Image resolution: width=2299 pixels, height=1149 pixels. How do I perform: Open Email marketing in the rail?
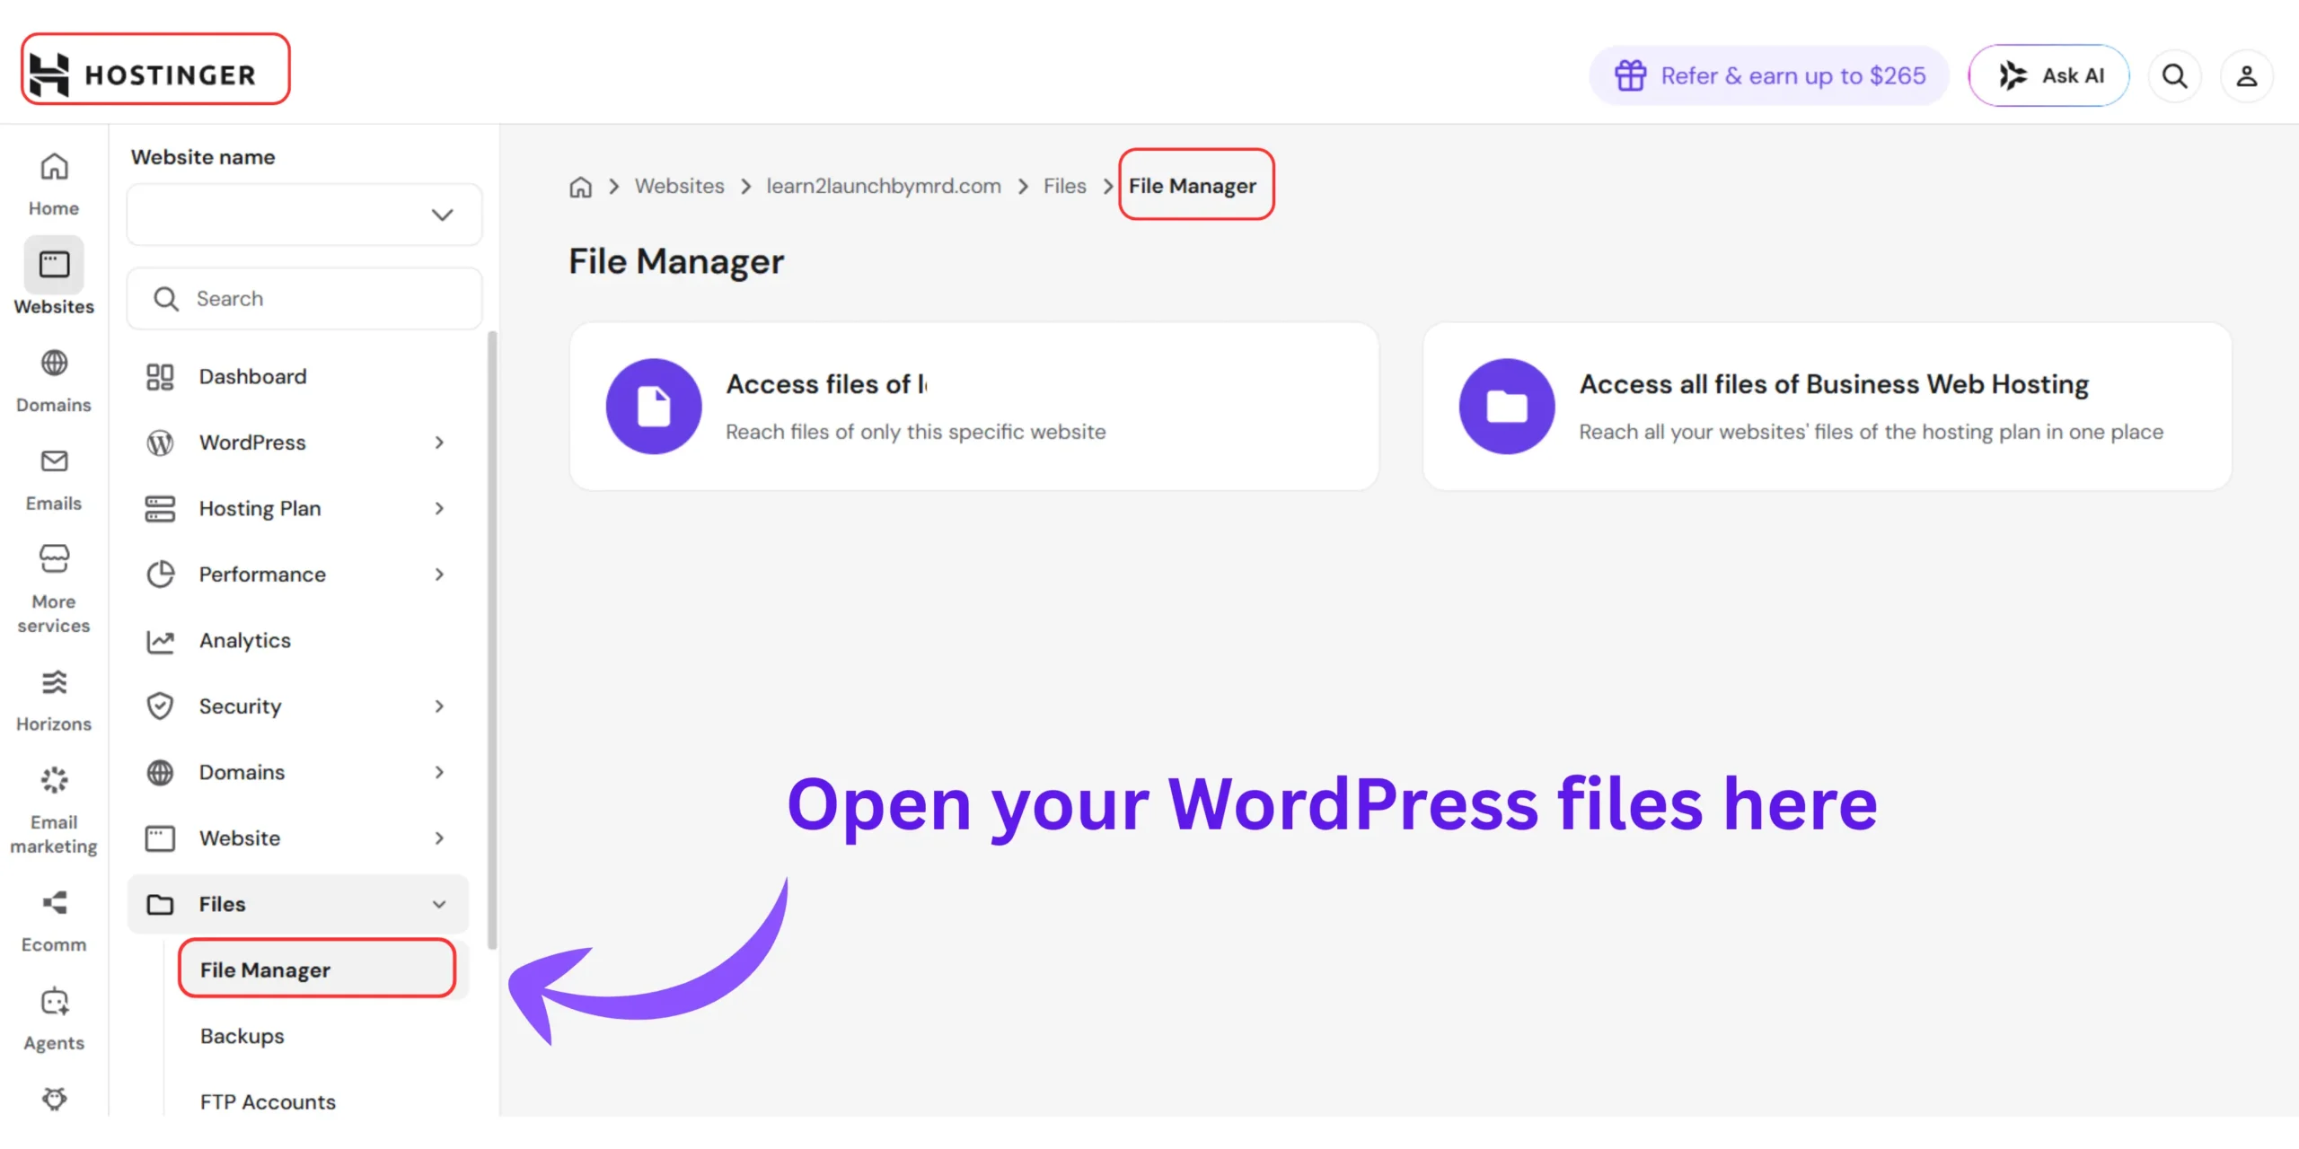[54, 811]
